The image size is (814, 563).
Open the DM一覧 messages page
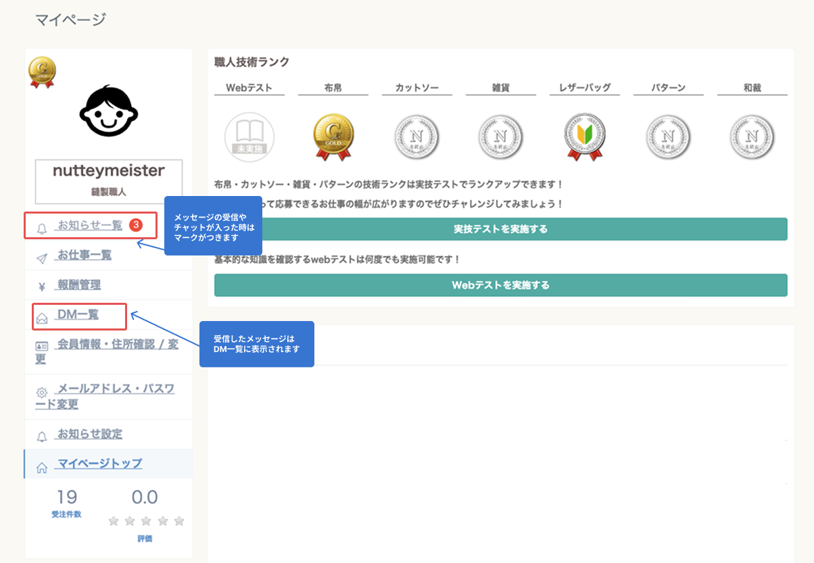[78, 314]
